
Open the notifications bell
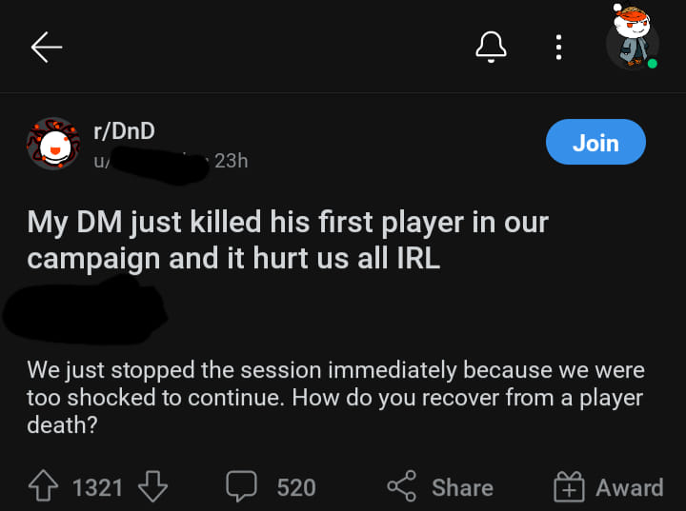point(491,47)
